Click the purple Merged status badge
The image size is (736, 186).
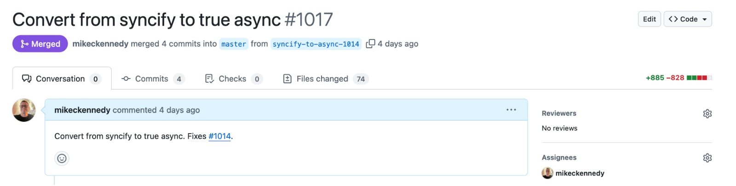tap(40, 44)
